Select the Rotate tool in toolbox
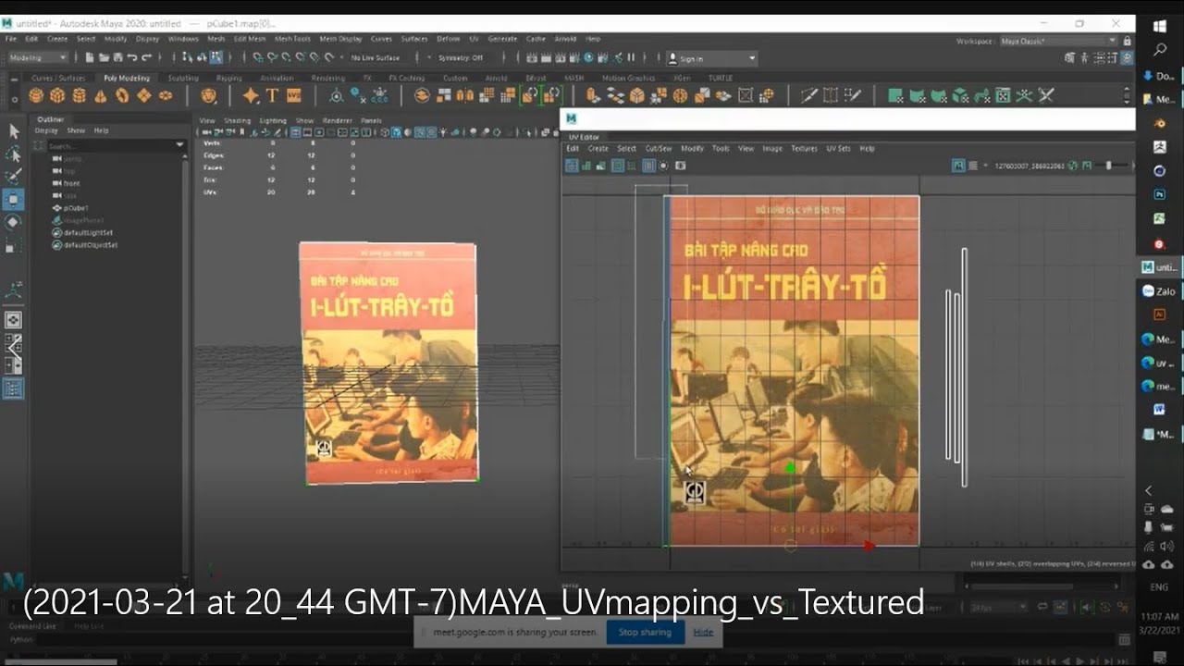Image resolution: width=1184 pixels, height=666 pixels. [x=14, y=222]
